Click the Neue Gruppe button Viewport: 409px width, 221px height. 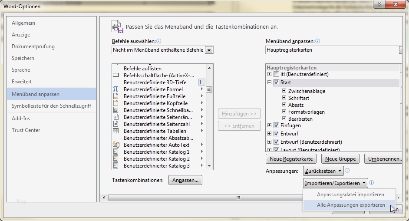(x=340, y=159)
